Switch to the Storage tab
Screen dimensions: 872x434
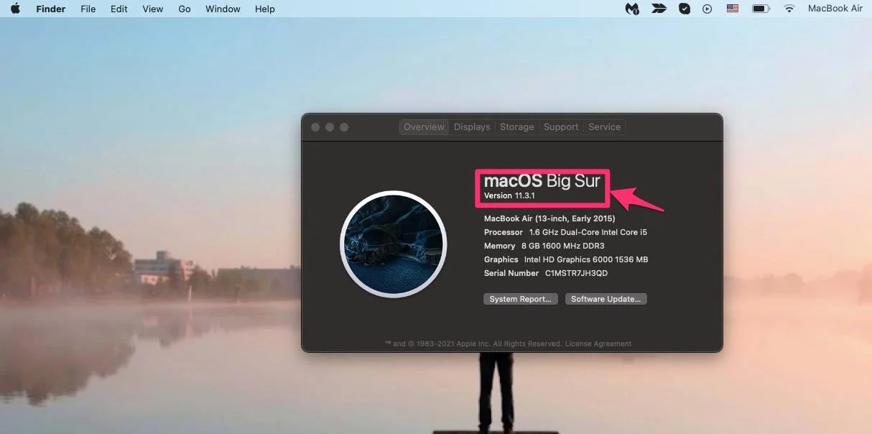[x=516, y=126]
